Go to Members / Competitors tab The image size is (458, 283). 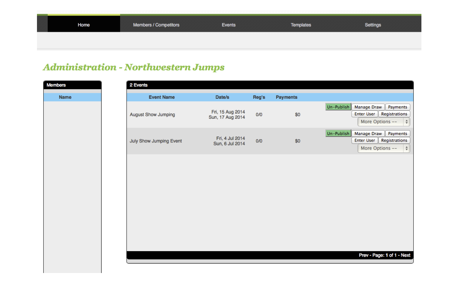tap(156, 25)
